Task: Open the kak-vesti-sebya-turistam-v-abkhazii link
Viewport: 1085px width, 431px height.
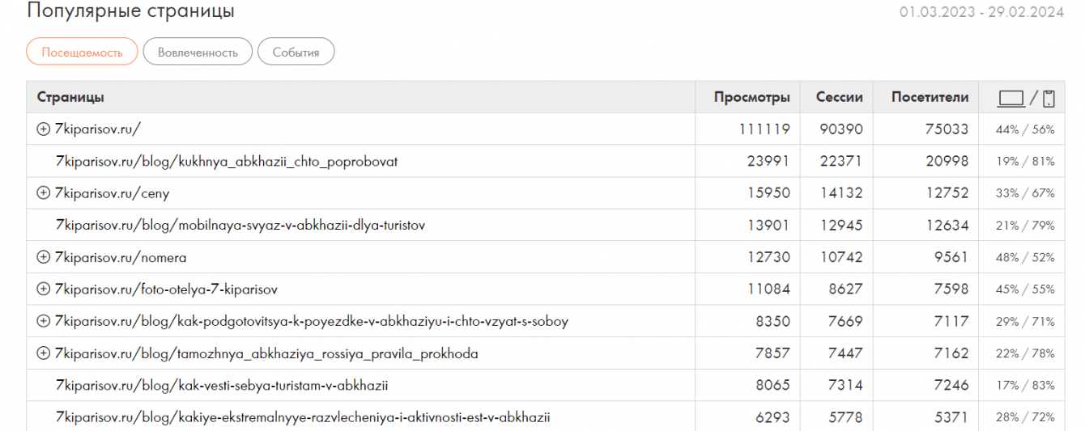Action: [x=221, y=386]
